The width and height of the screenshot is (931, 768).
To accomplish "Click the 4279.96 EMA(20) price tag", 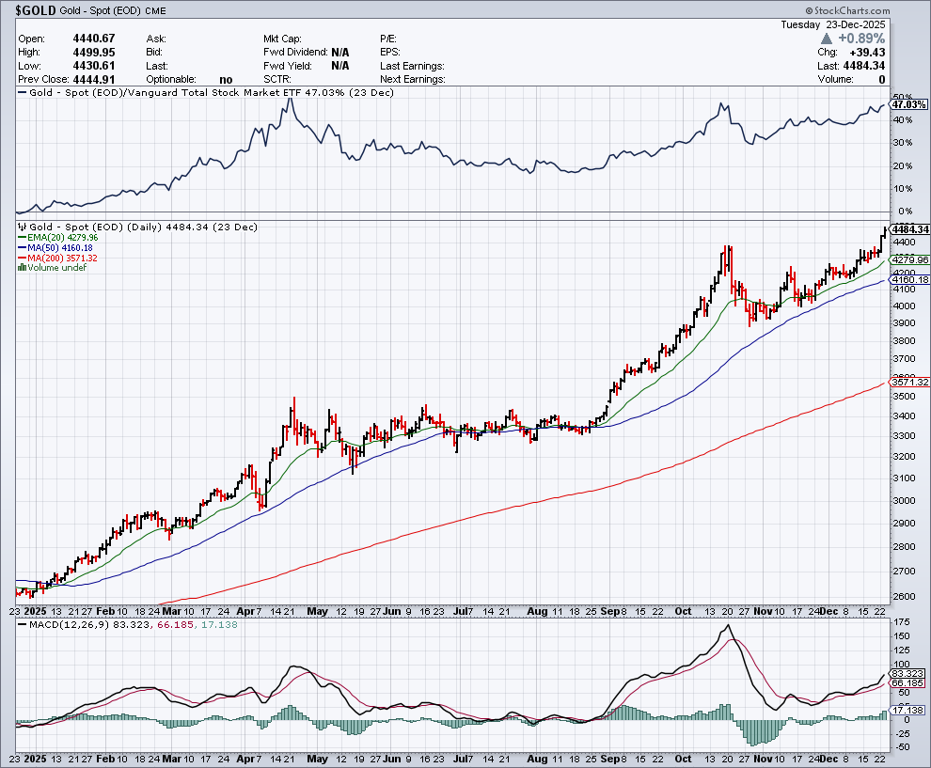I will tap(910, 259).
